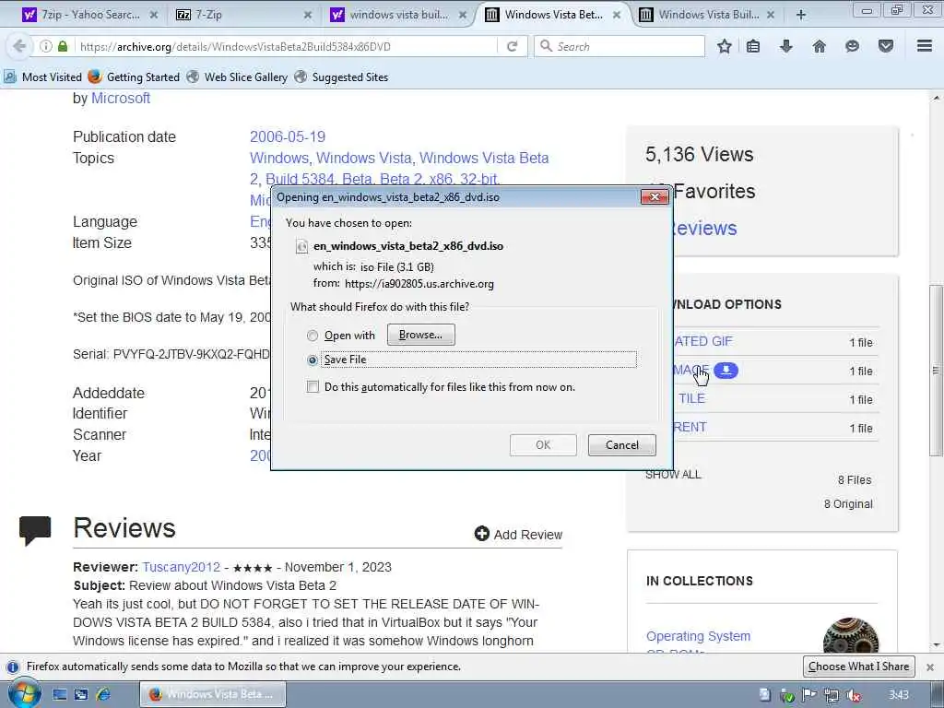944x708 pixels.
Task: Close the 7zip Yahoo Search tab
Action: 154,15
